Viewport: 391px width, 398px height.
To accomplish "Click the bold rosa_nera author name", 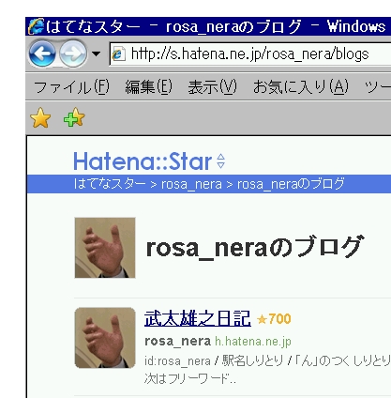I will (x=177, y=341).
